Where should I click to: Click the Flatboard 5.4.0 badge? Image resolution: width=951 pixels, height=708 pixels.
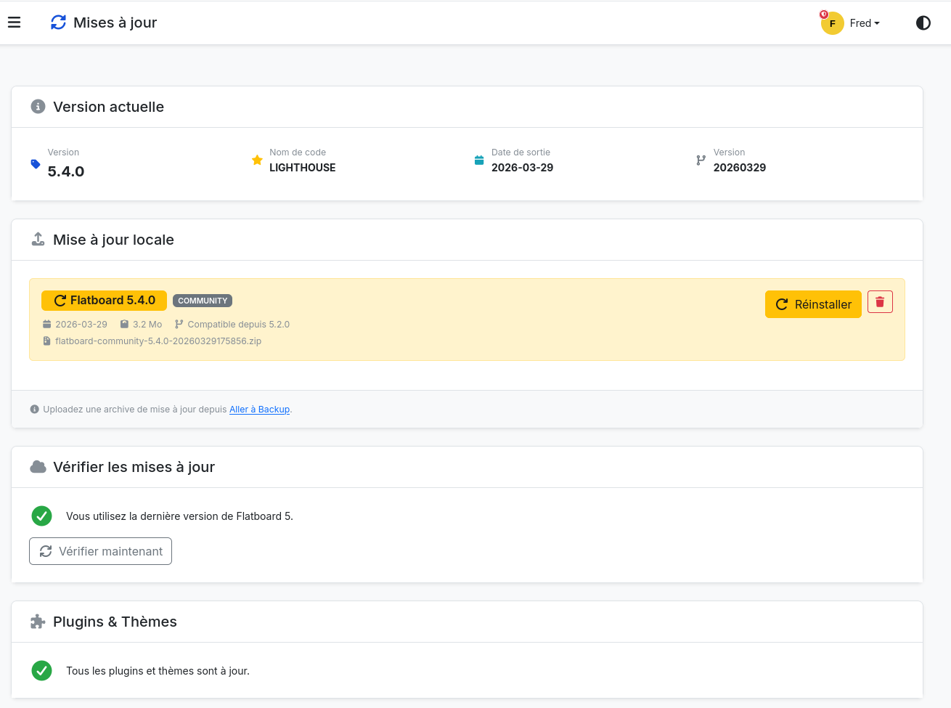[x=104, y=301]
